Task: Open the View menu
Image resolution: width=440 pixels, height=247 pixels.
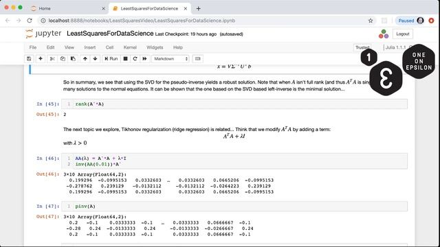Action: point(69,47)
